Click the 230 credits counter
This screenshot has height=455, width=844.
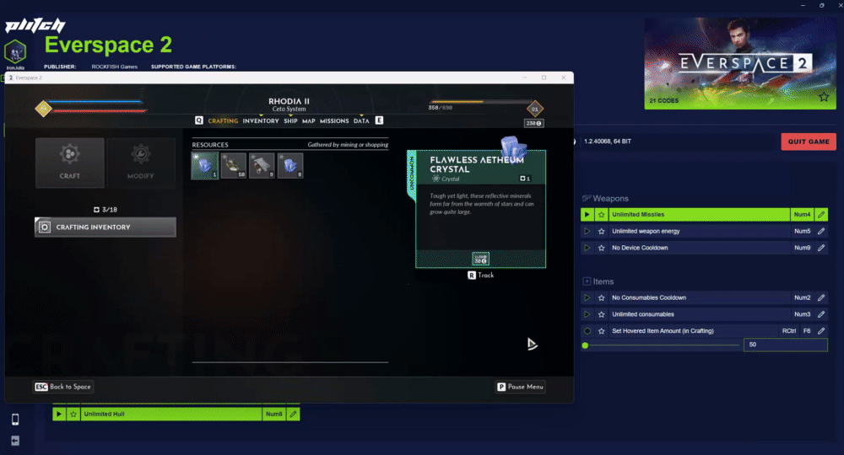(533, 124)
